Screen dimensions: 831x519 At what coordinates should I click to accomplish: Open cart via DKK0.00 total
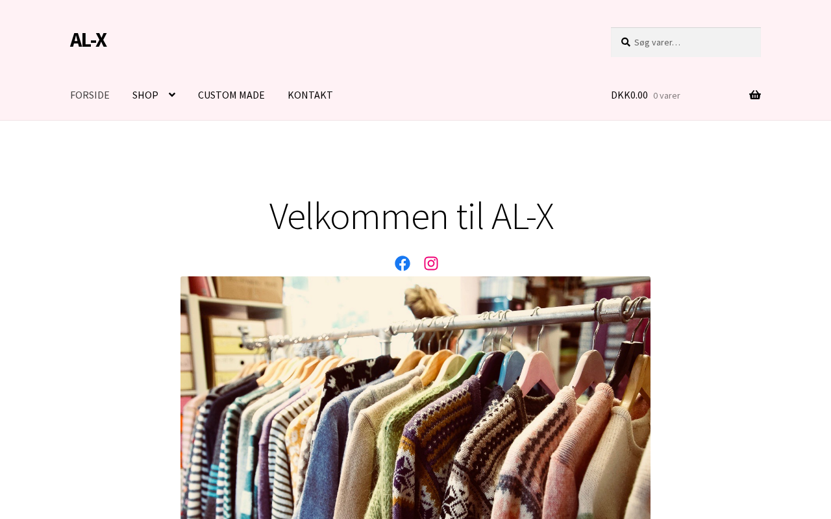pos(629,95)
